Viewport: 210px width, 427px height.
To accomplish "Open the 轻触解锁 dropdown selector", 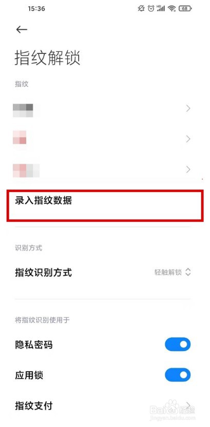I will (173, 273).
